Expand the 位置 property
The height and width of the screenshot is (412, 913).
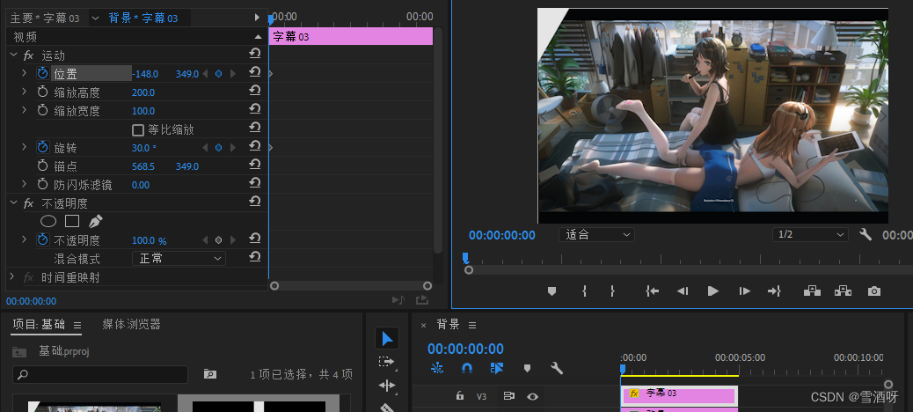tap(24, 73)
